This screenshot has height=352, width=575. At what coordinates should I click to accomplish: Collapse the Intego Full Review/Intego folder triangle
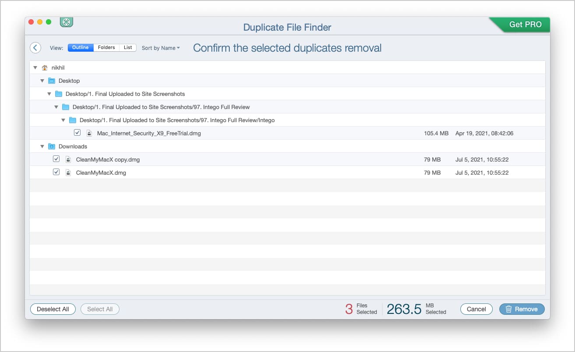[x=63, y=120]
